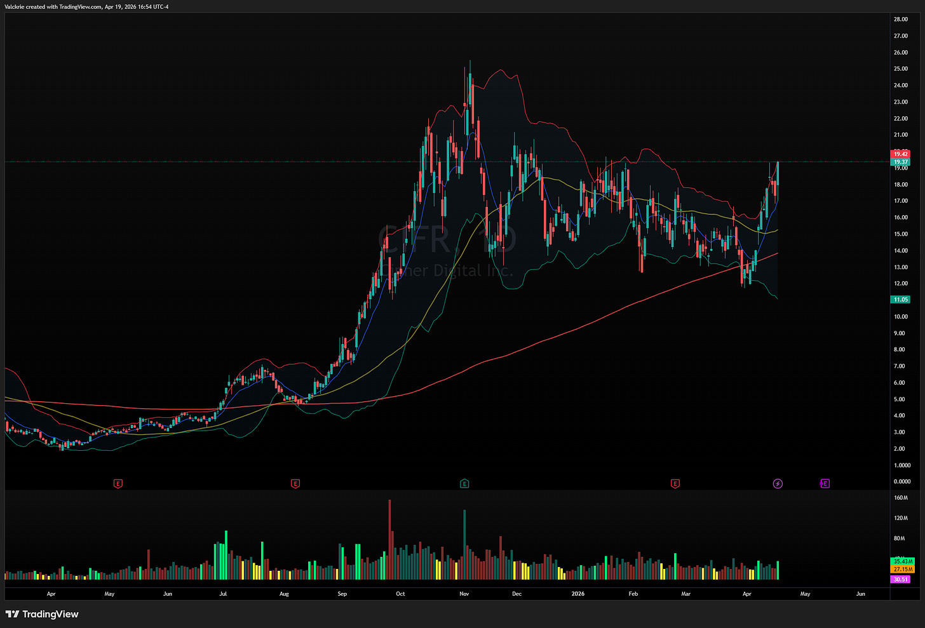Click the green 19.37 current price label
This screenshot has width=925, height=628.
pos(901,162)
